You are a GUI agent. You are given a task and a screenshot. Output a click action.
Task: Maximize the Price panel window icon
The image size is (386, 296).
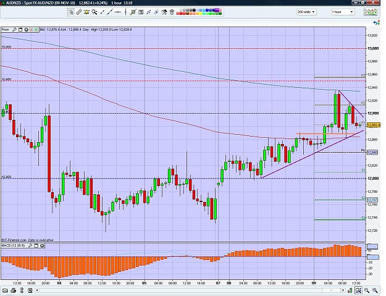pos(20,30)
